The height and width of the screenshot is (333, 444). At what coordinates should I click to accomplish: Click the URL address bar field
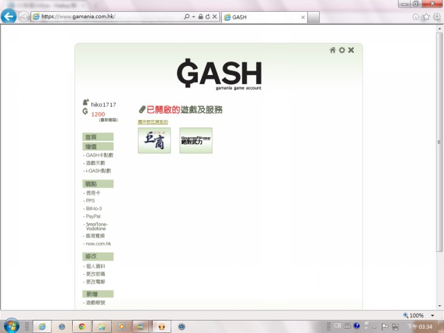[111, 16]
